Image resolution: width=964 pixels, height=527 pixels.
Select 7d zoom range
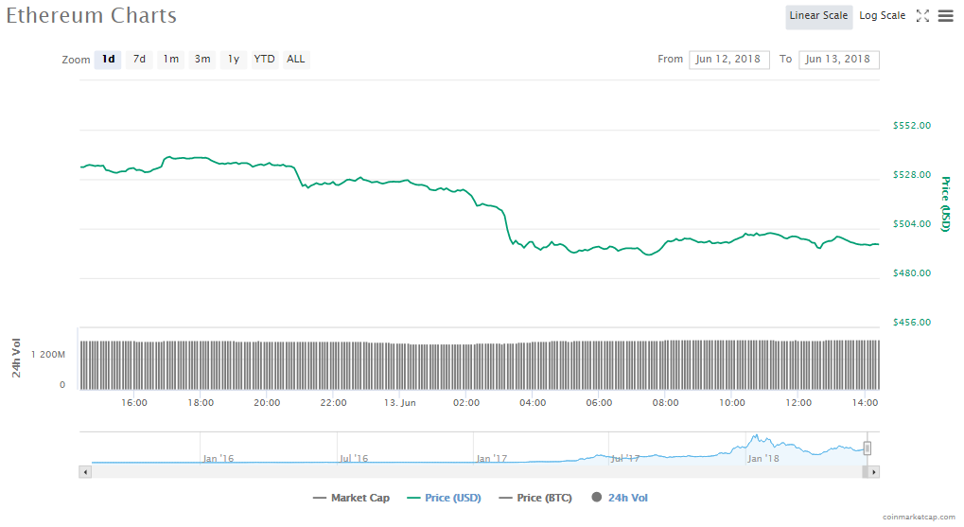tap(139, 60)
